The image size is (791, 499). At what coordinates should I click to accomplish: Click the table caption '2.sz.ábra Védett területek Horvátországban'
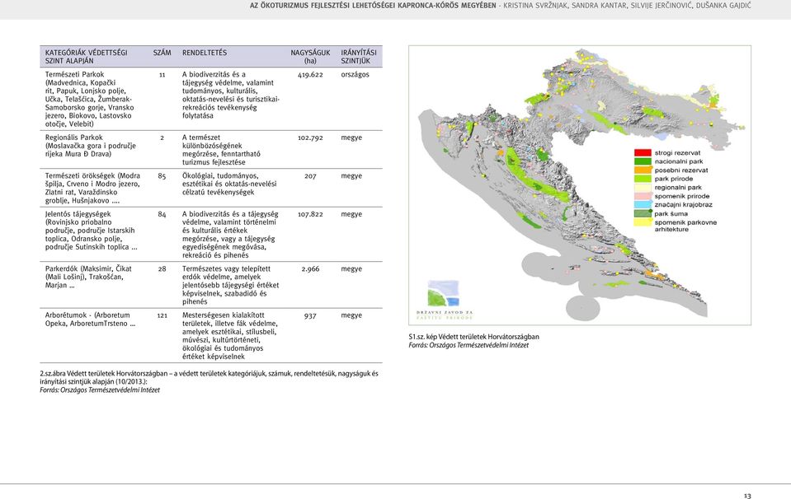[210, 378]
